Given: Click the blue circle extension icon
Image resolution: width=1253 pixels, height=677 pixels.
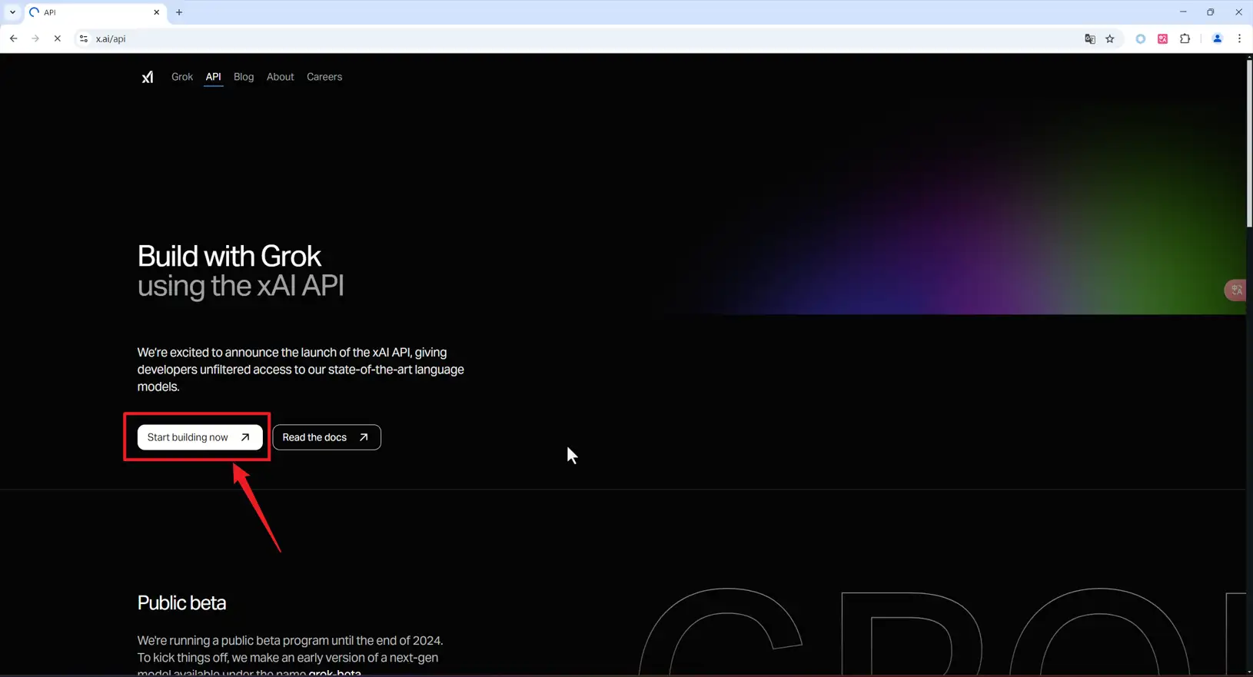Looking at the screenshot, I should 1140,39.
